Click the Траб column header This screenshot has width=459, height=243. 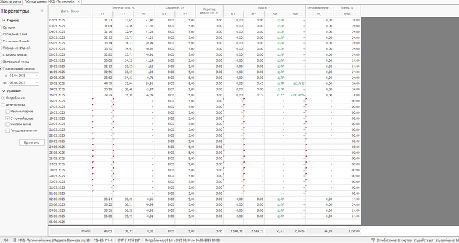[x=347, y=14]
